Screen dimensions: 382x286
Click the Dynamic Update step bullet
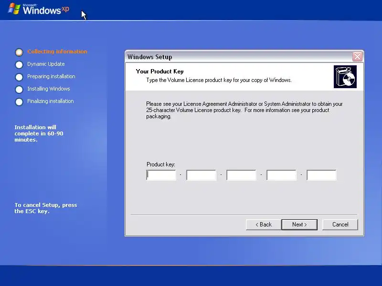[x=19, y=64]
